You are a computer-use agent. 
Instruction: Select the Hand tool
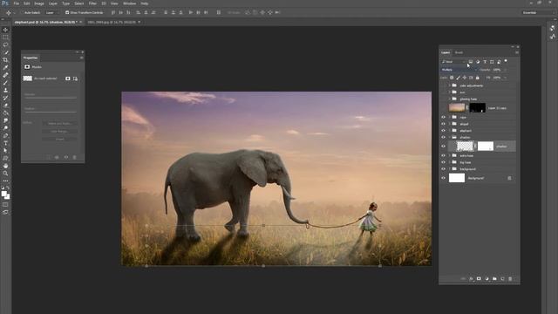(x=5, y=166)
